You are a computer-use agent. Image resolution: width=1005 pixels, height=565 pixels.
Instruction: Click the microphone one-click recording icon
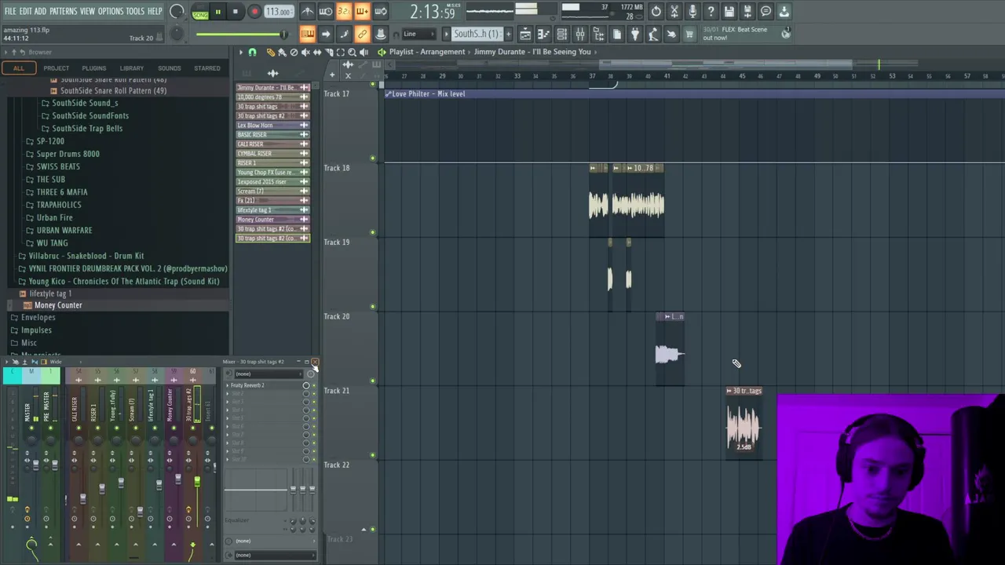693,12
